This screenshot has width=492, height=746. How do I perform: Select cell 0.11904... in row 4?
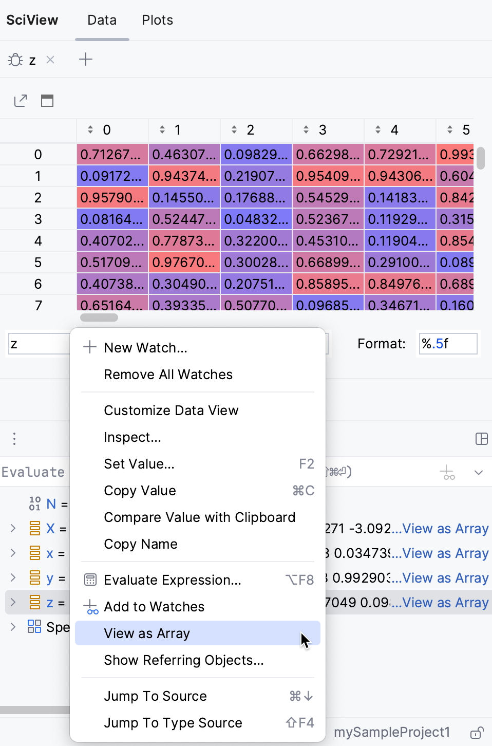coord(400,240)
